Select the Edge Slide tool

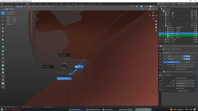(3, 76)
